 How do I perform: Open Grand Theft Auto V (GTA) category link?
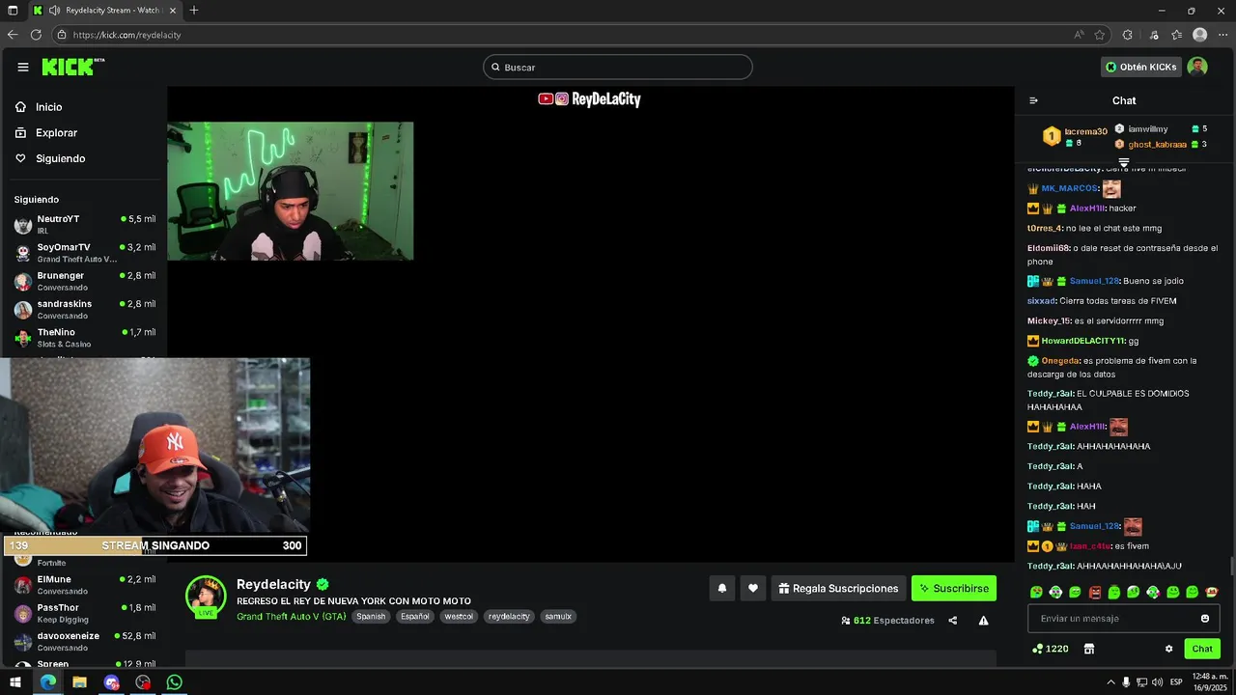pyautogui.click(x=291, y=616)
